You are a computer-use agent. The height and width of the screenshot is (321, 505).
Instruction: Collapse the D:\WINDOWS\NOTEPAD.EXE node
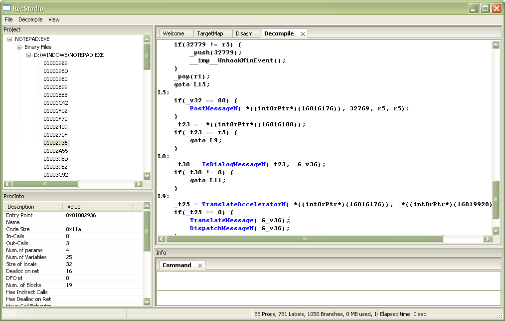[28, 55]
